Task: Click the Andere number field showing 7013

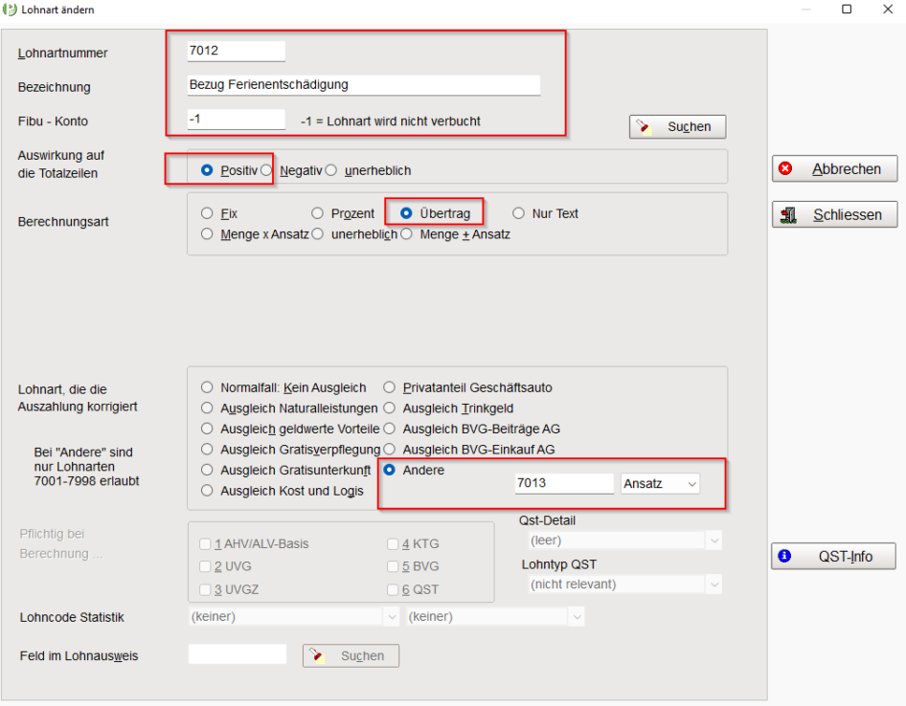Action: [x=563, y=484]
